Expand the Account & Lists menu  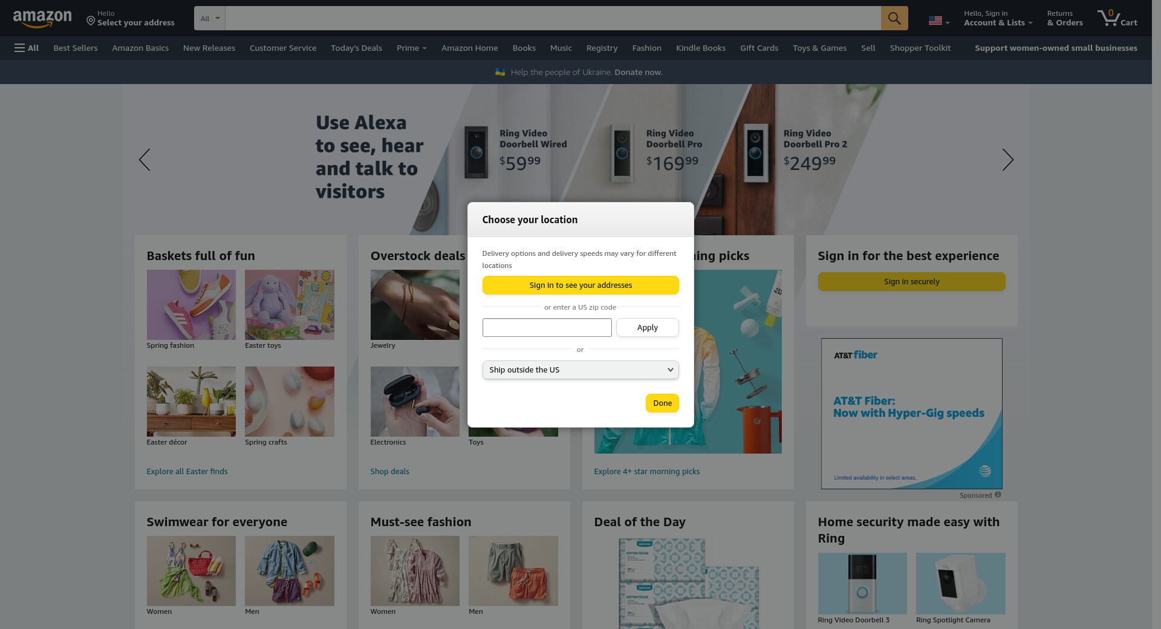[x=997, y=18]
